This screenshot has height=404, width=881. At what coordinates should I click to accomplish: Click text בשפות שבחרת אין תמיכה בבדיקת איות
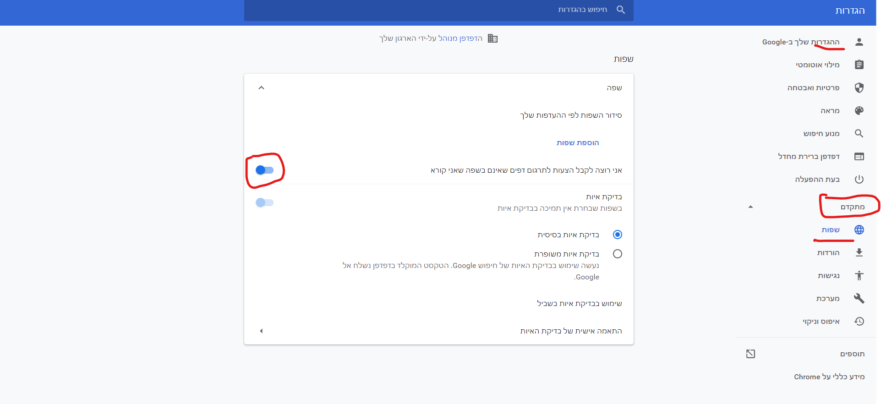pyautogui.click(x=560, y=208)
